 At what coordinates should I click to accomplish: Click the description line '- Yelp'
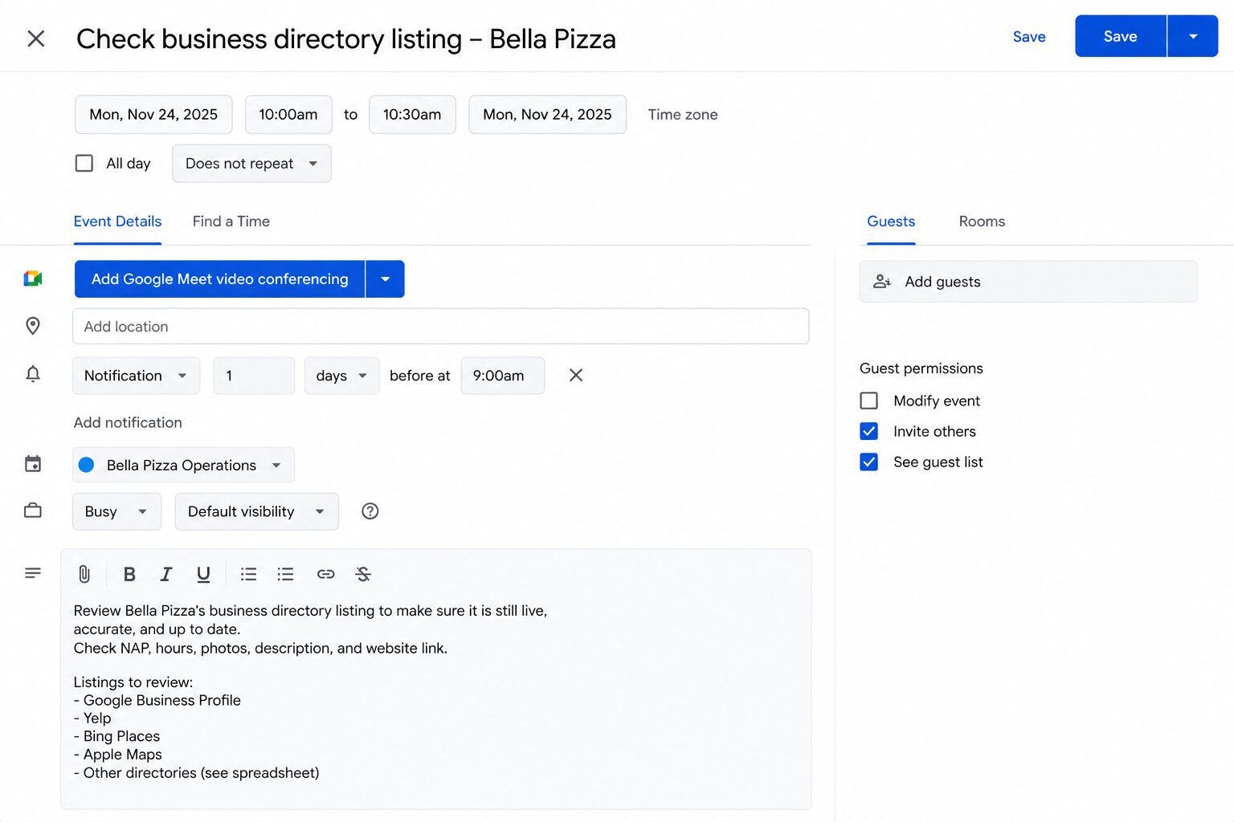[x=92, y=718]
